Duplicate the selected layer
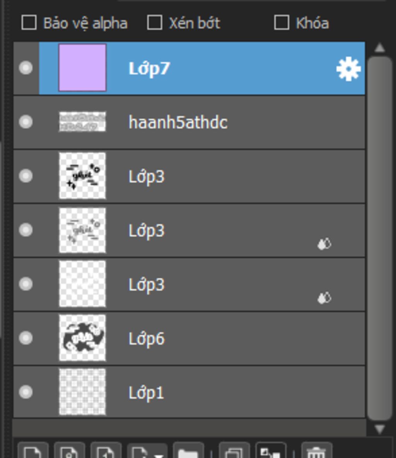This screenshot has height=458, width=396. [234, 451]
